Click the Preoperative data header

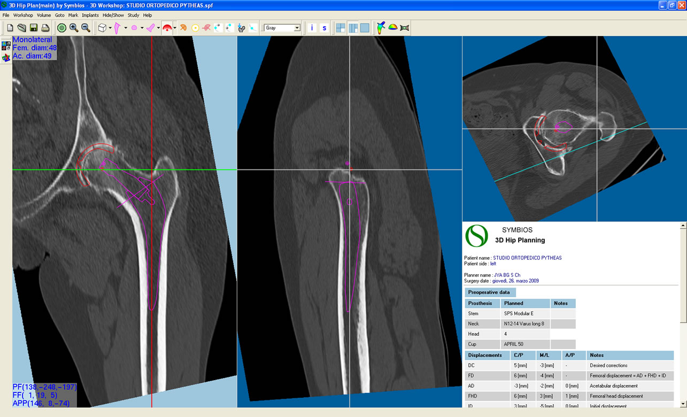(489, 292)
